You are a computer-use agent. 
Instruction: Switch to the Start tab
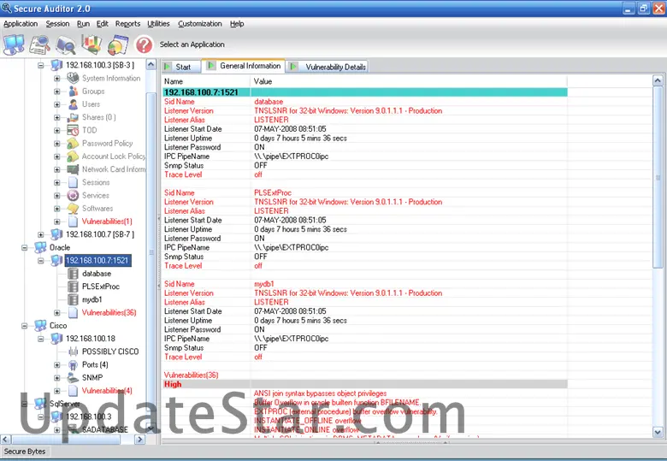(x=181, y=67)
